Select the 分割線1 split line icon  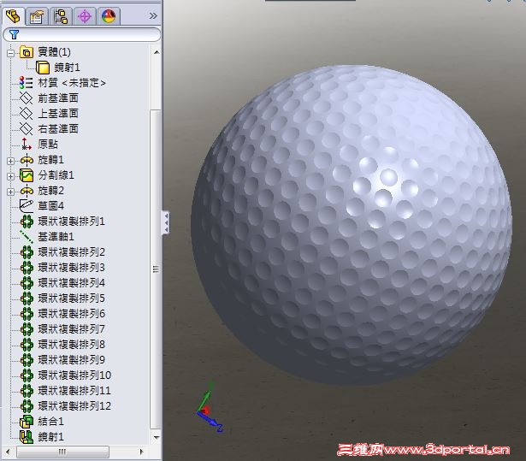coord(27,175)
